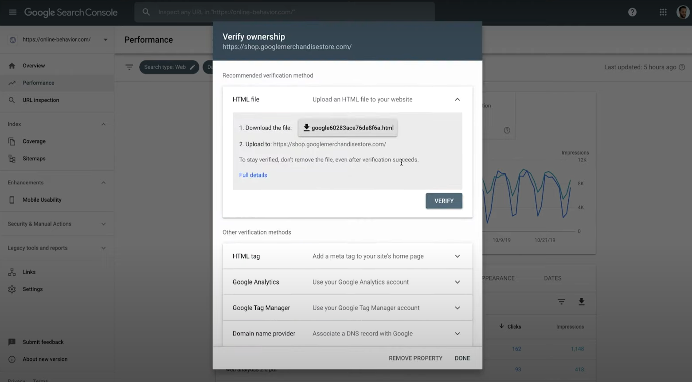Click the Submit feedback icon

coord(12,342)
